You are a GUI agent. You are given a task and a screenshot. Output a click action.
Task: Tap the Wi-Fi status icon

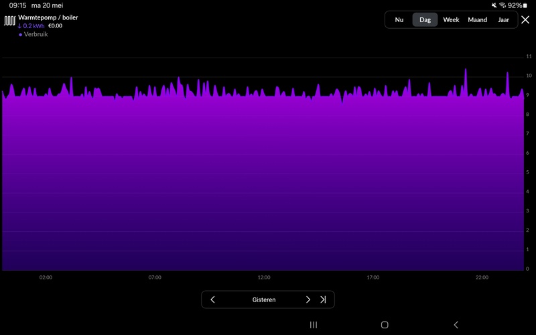pyautogui.click(x=503, y=5)
